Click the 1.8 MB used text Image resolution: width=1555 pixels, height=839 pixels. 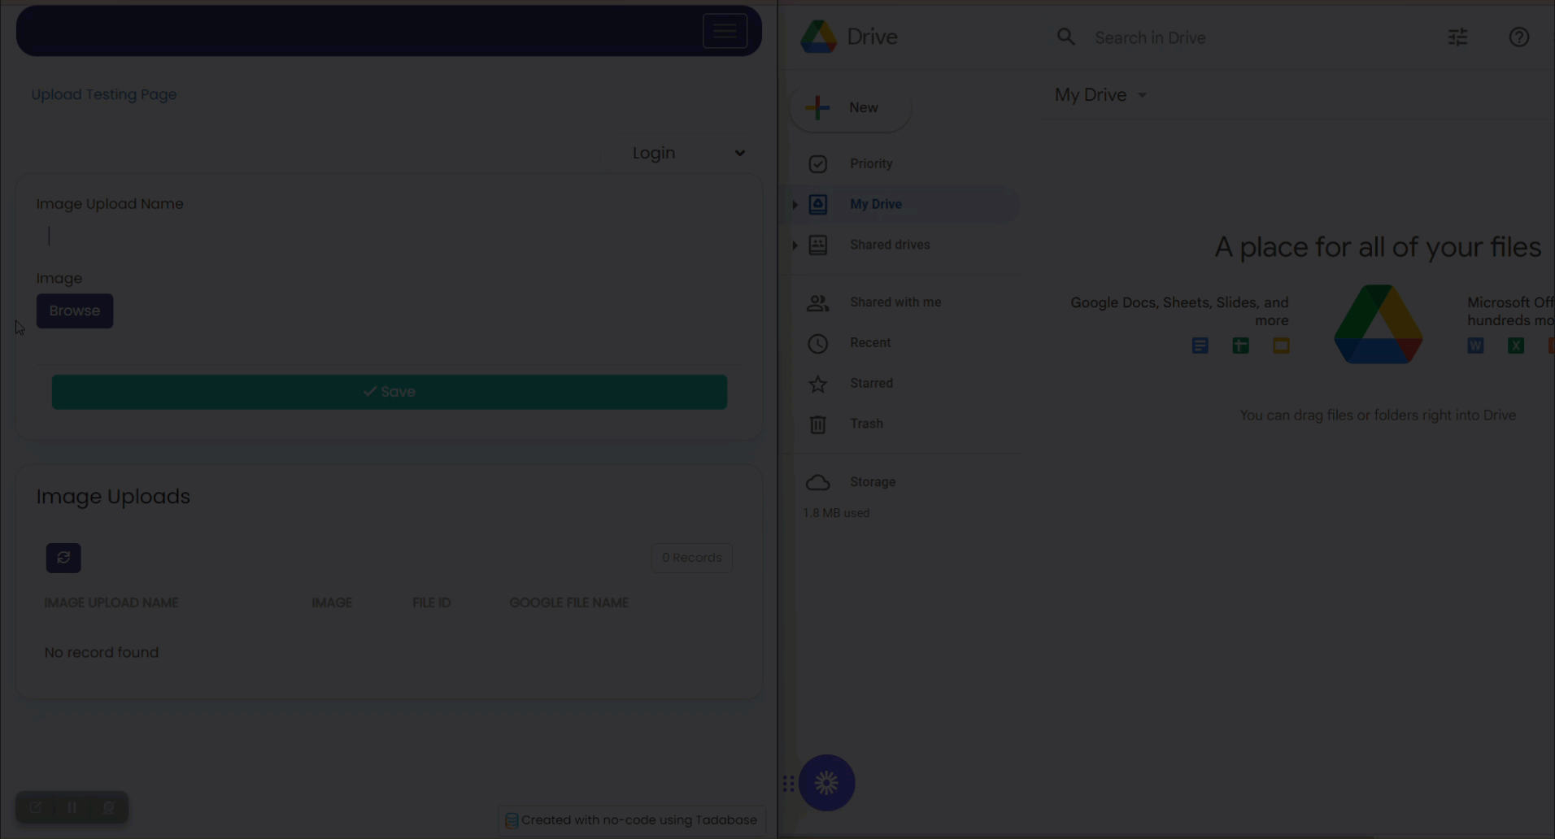click(x=836, y=513)
